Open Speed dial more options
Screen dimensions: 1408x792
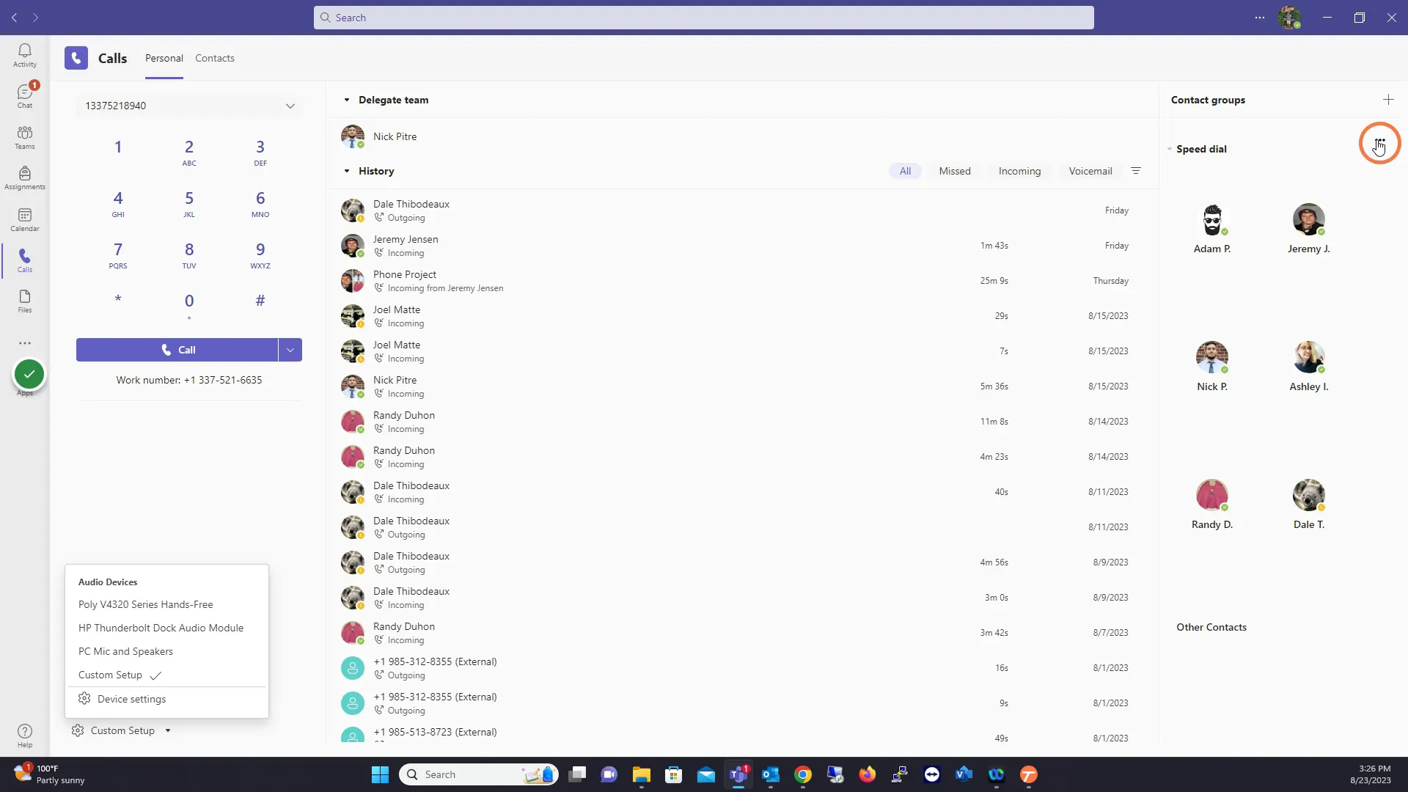1380,143
